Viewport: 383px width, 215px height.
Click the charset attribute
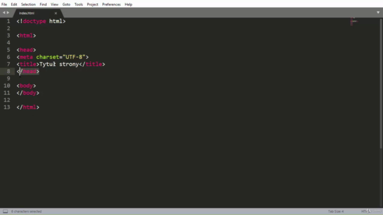(48, 57)
